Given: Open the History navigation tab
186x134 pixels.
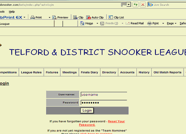Looking at the screenshot, I should pyautogui.click(x=144, y=72).
